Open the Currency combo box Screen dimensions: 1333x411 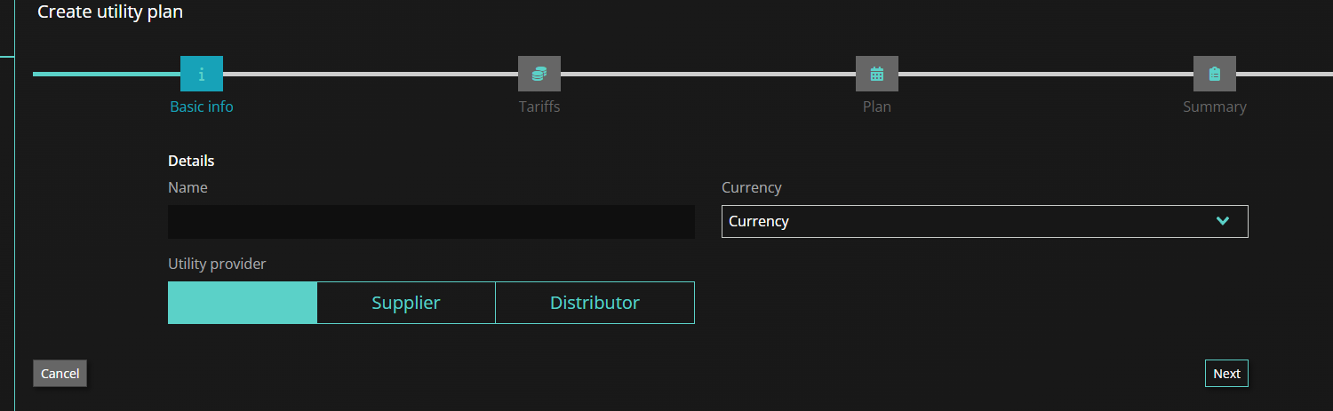point(985,222)
